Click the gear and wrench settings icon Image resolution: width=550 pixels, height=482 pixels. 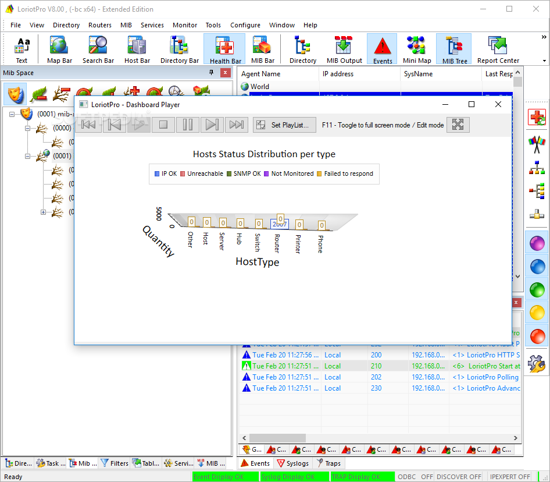537,364
